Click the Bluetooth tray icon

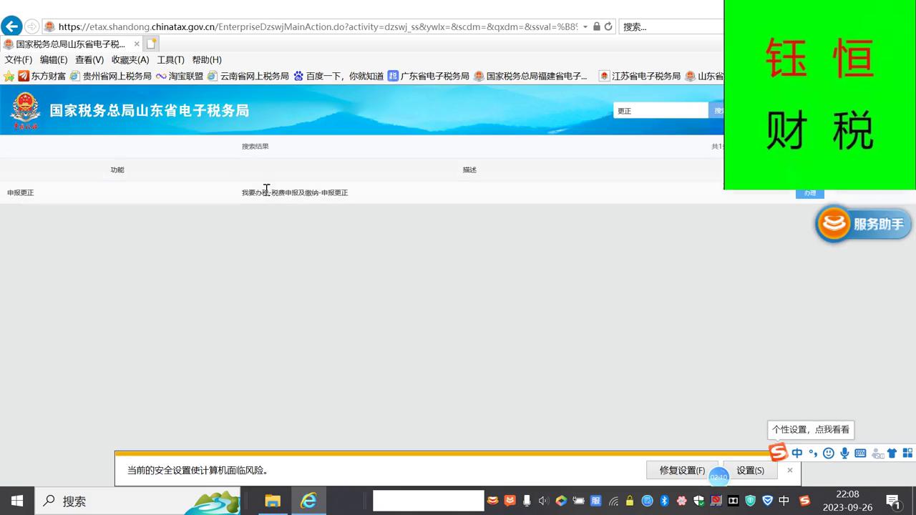(664, 501)
